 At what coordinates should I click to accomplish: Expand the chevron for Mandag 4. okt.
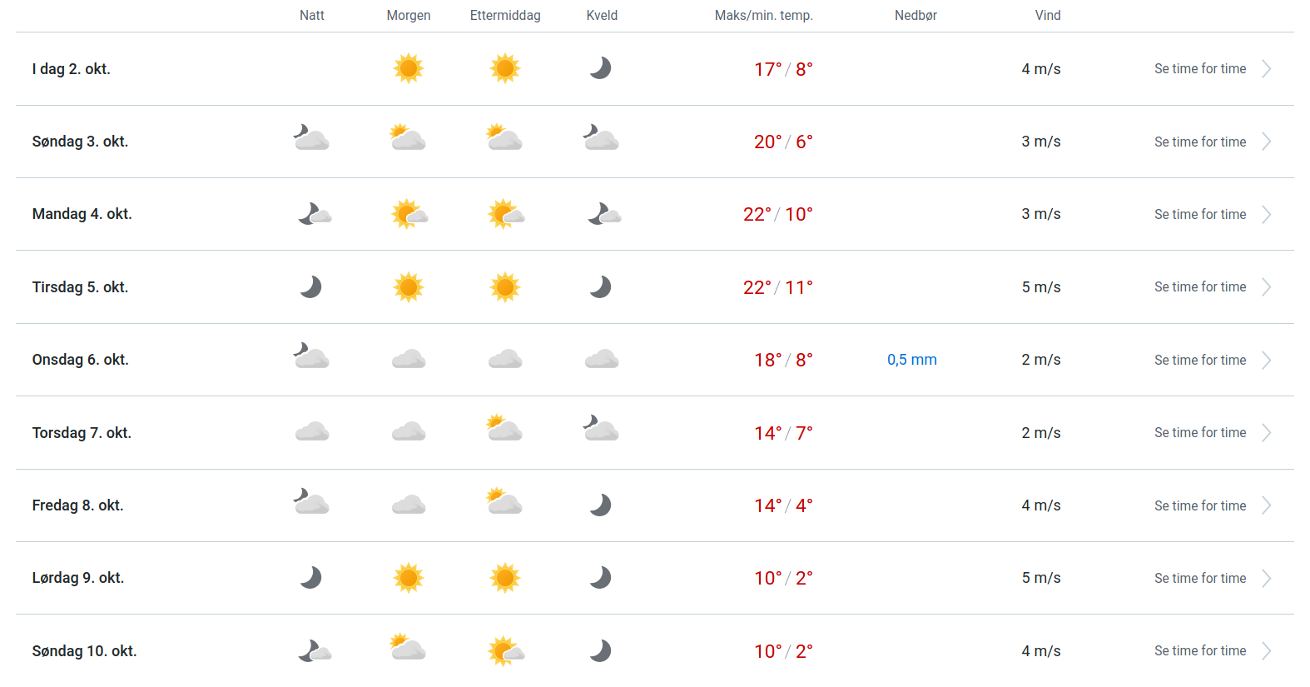coord(1266,215)
